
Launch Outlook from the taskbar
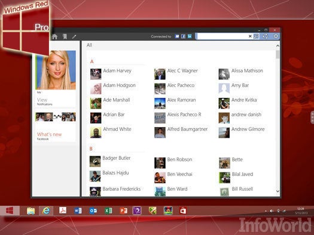pyautogui.click(x=93, y=211)
